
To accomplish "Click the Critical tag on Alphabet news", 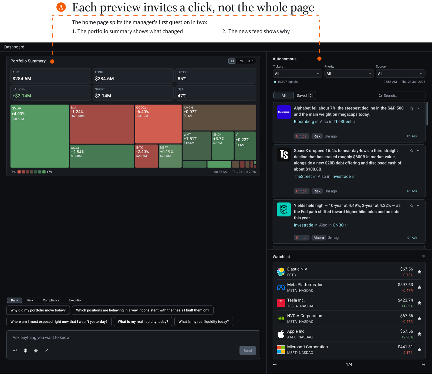I will (x=302, y=136).
